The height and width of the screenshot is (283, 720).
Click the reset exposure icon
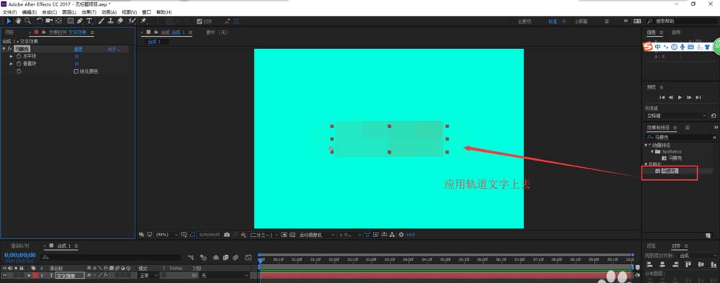coord(401,234)
